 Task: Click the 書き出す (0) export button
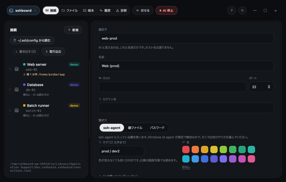(x=25, y=51)
